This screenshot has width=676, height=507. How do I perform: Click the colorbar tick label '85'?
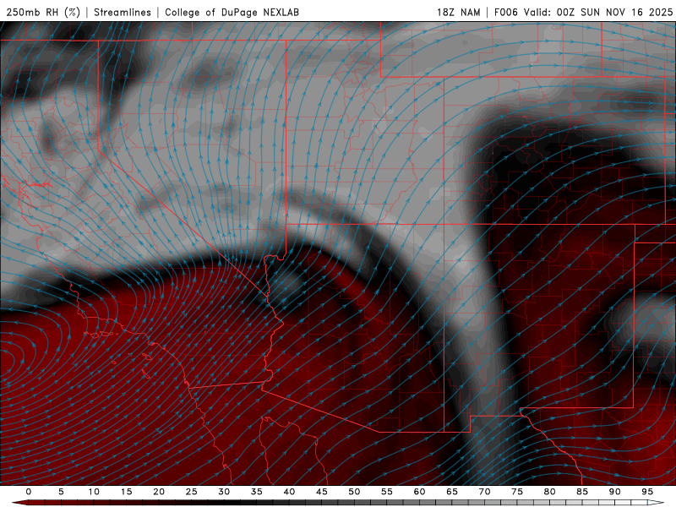point(582,492)
